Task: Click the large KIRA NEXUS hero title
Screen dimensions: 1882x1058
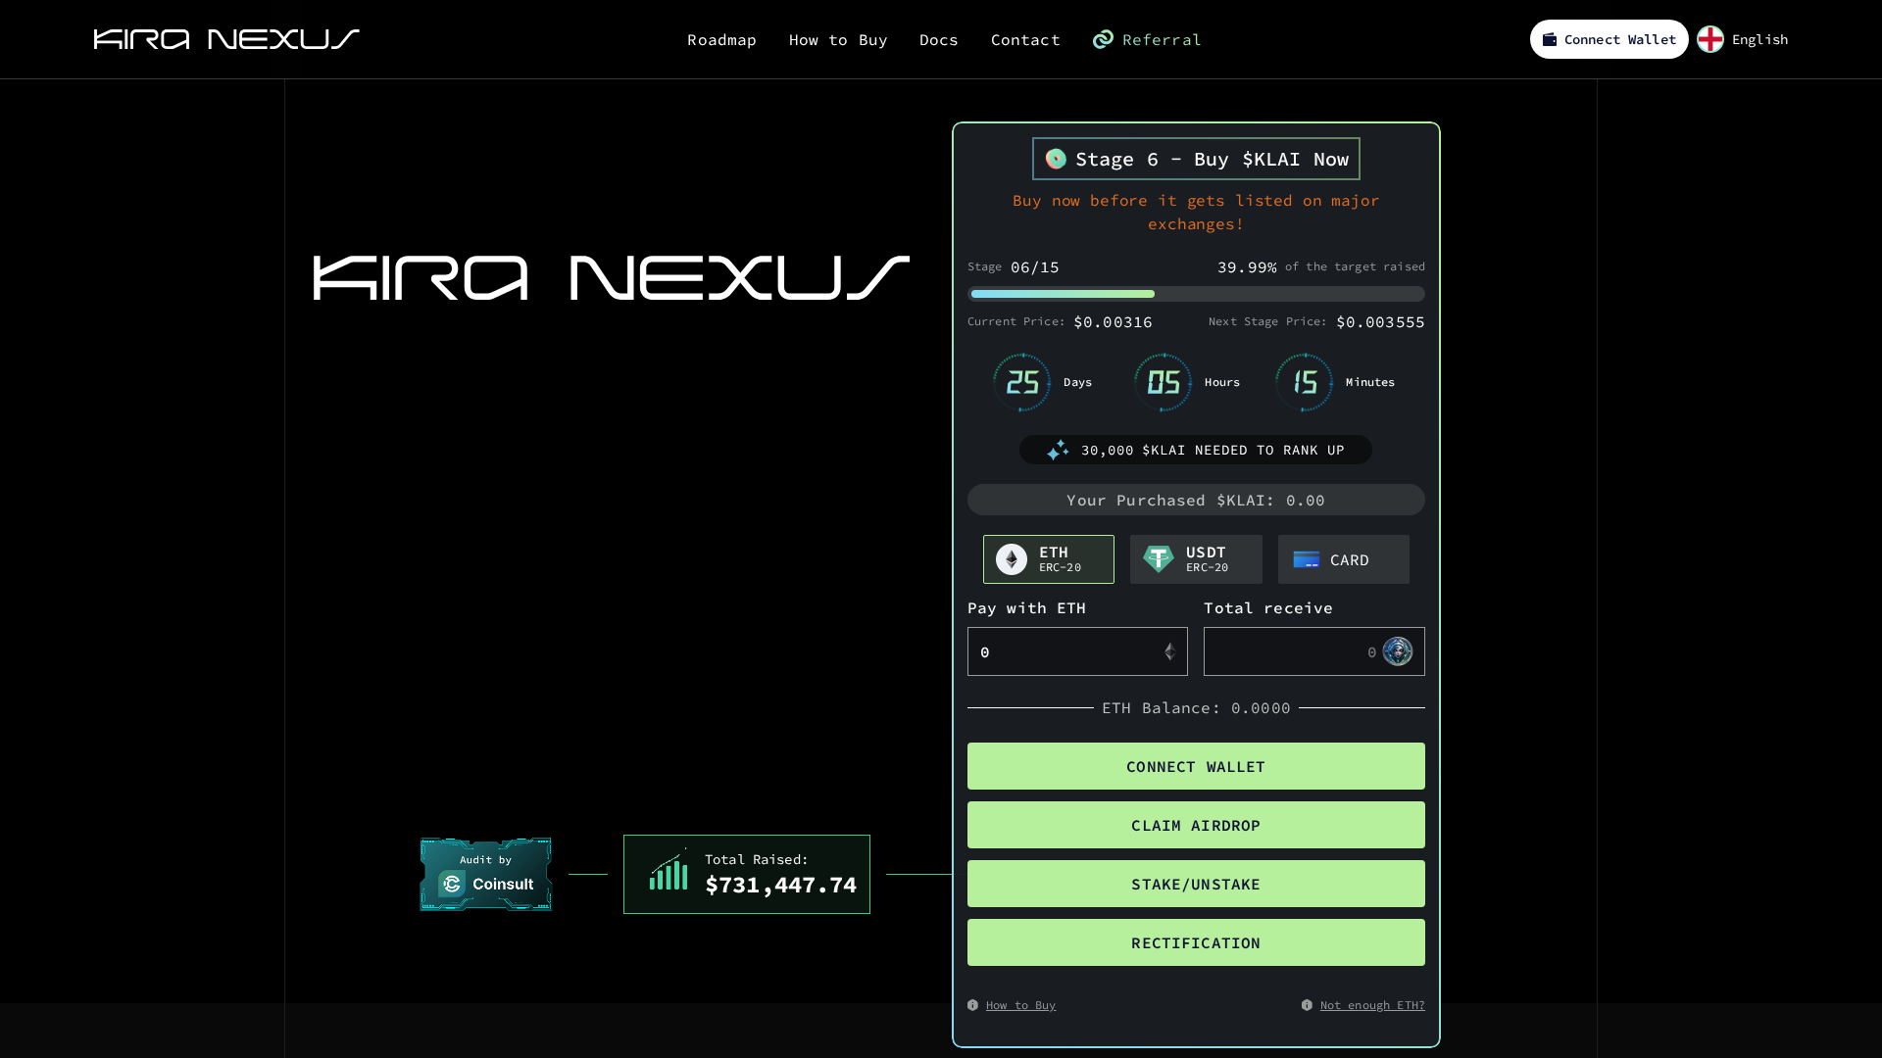Action: [x=612, y=278]
